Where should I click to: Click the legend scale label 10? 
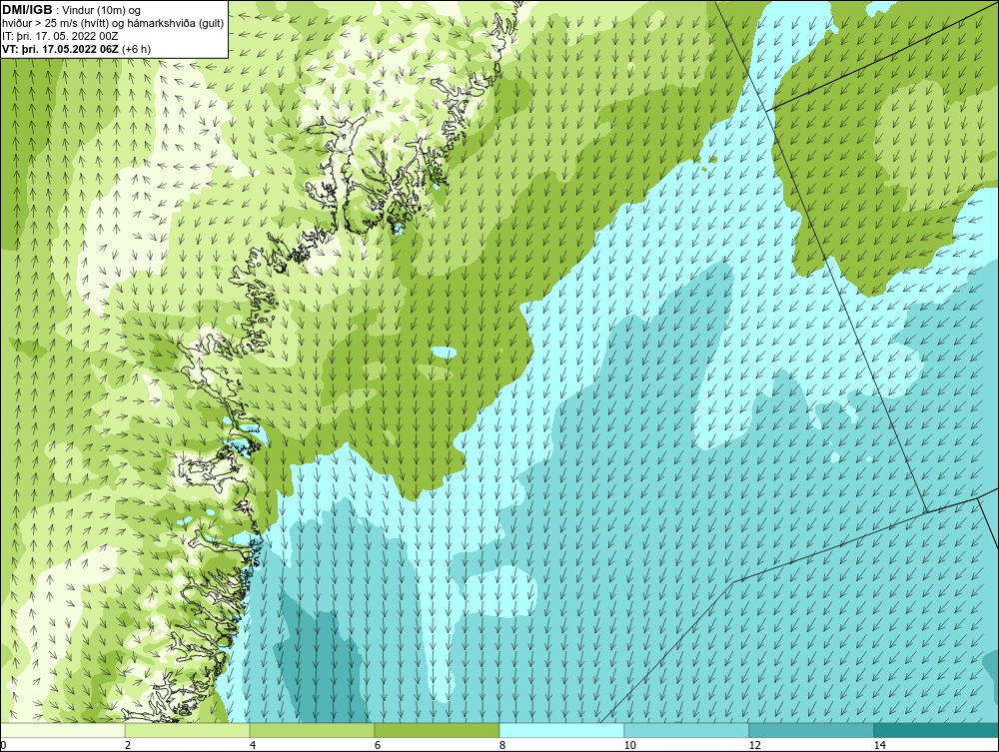[629, 745]
